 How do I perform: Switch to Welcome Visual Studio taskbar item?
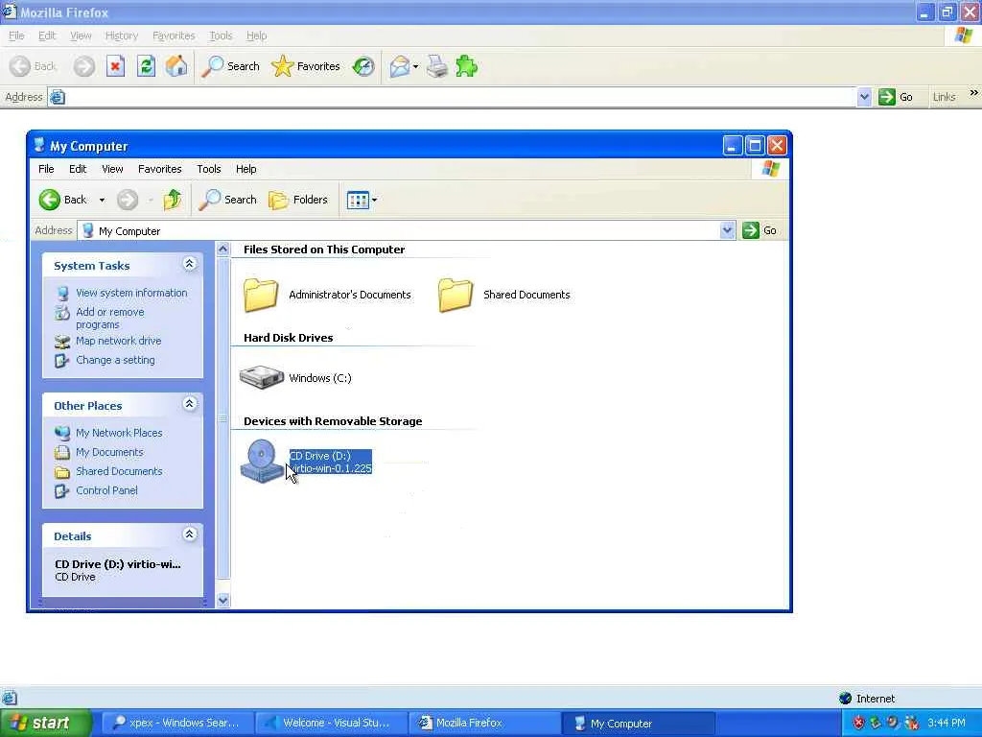(331, 724)
